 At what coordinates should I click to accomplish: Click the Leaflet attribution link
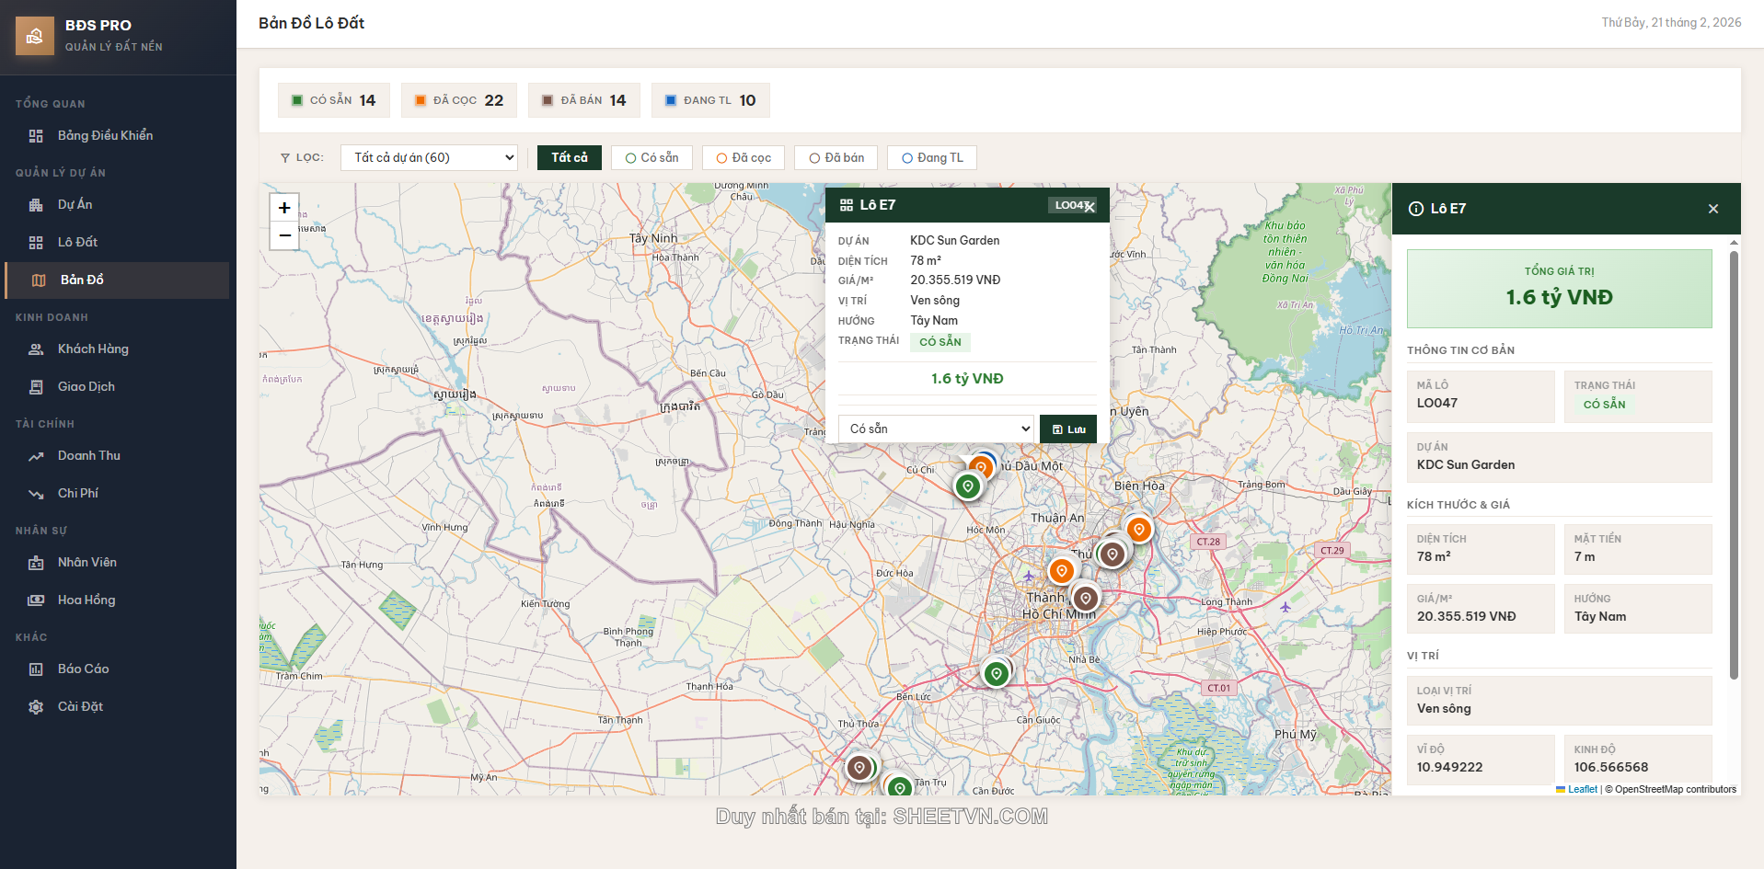tap(1582, 789)
